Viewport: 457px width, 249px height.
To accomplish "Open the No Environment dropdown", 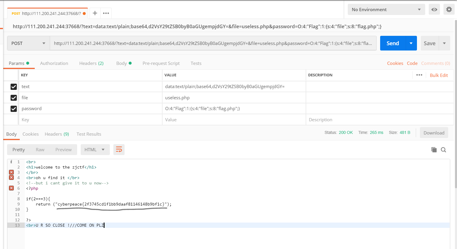I will click(x=386, y=9).
